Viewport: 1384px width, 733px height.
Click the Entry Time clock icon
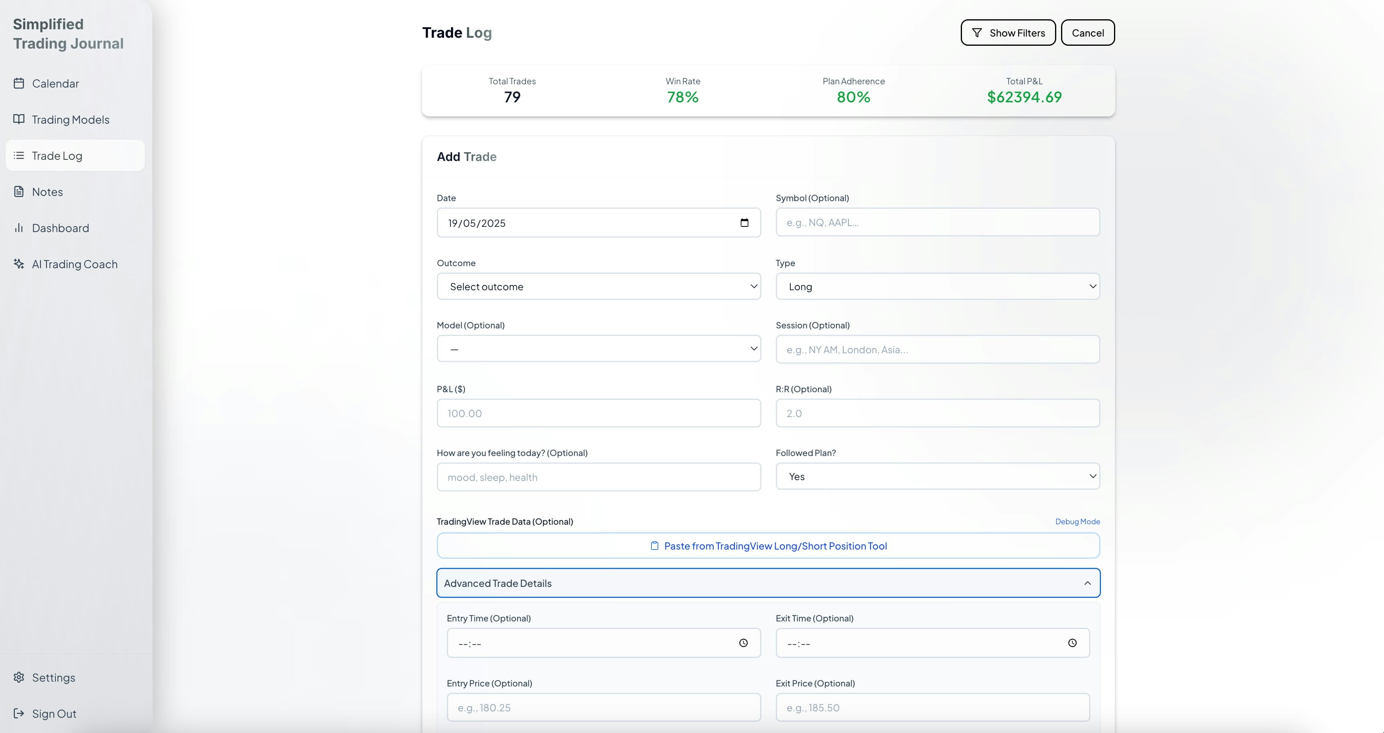click(x=743, y=643)
